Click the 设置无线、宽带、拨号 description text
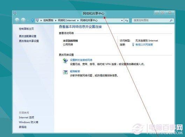This screenshot has width=185, height=137. tap(107, 64)
